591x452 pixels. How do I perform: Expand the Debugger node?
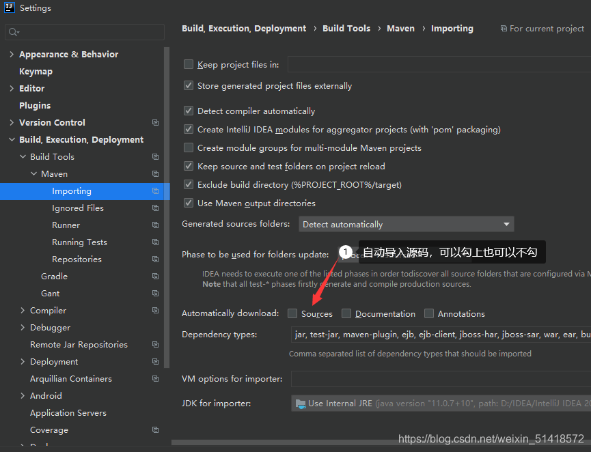[23, 327]
